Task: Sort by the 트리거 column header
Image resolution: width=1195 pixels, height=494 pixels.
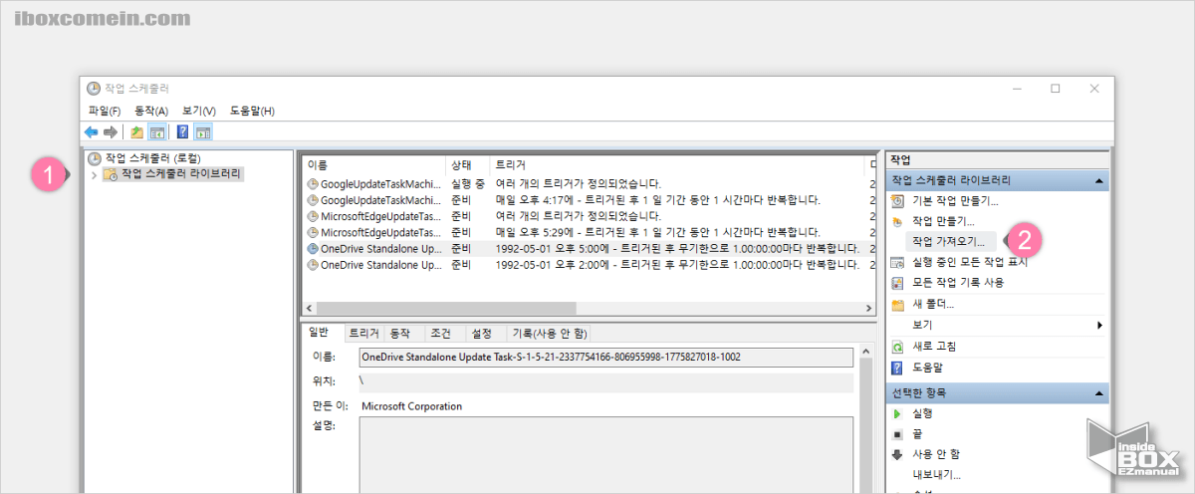Action: 677,164
